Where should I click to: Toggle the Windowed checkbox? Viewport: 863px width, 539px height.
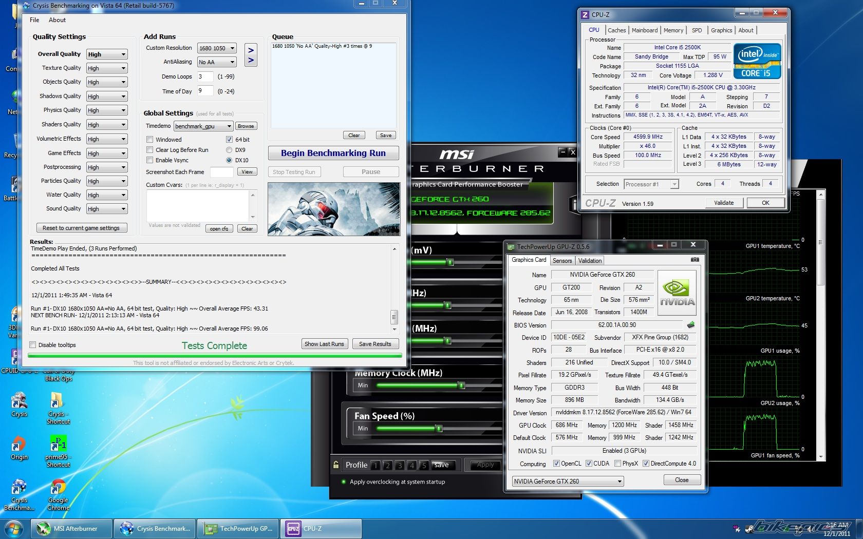pos(150,139)
